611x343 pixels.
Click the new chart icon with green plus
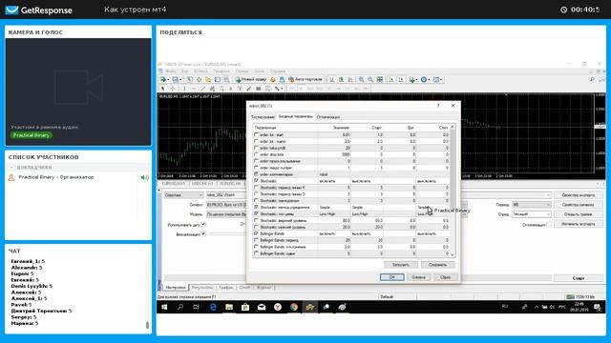click(x=163, y=79)
